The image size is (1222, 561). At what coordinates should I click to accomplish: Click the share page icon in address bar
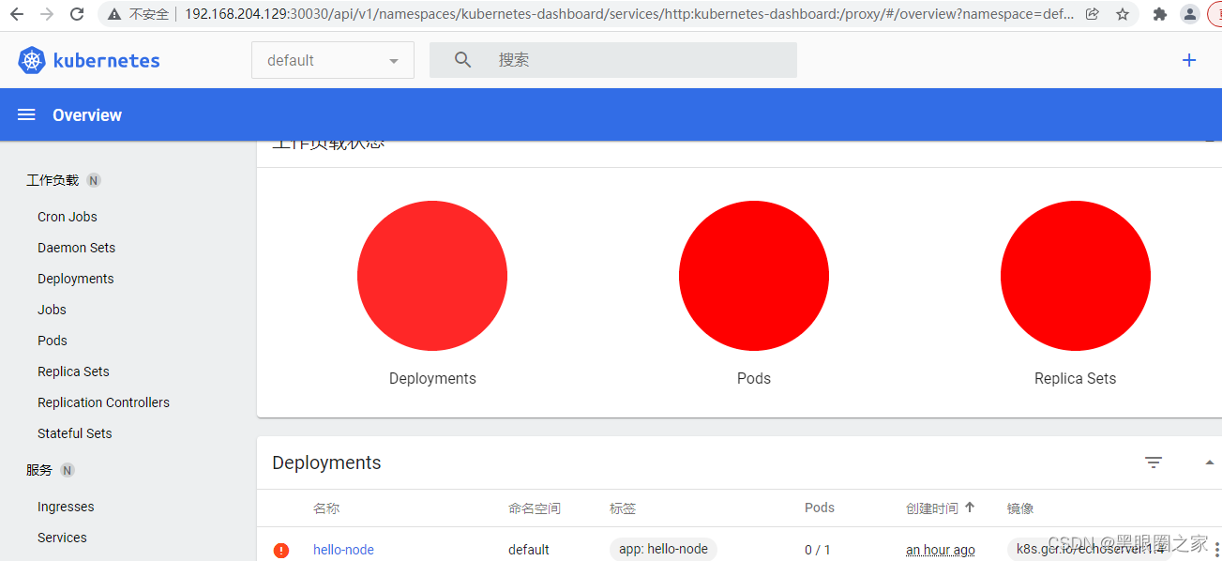point(1093,14)
